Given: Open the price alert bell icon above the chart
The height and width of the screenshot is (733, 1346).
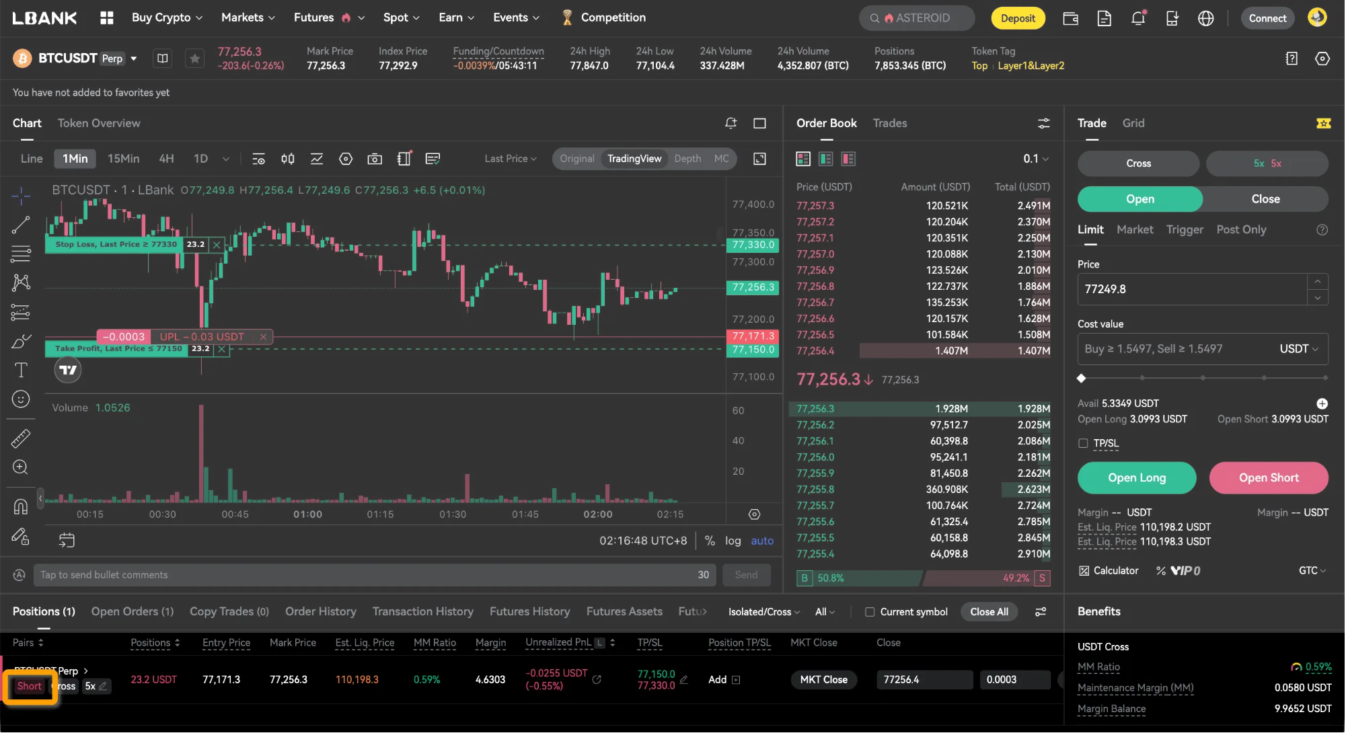Looking at the screenshot, I should click(x=731, y=123).
